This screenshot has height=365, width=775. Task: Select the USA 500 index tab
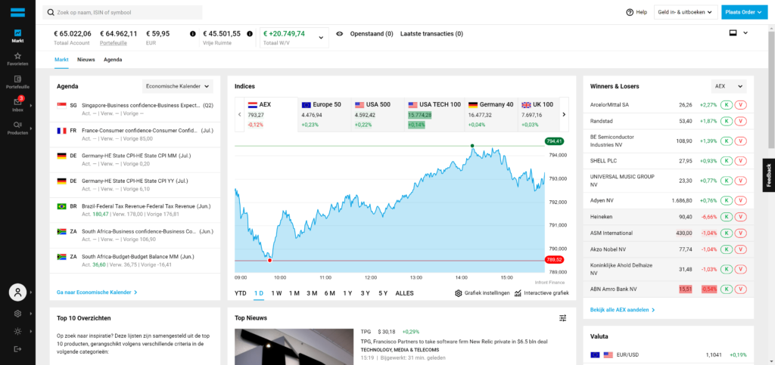click(378, 114)
